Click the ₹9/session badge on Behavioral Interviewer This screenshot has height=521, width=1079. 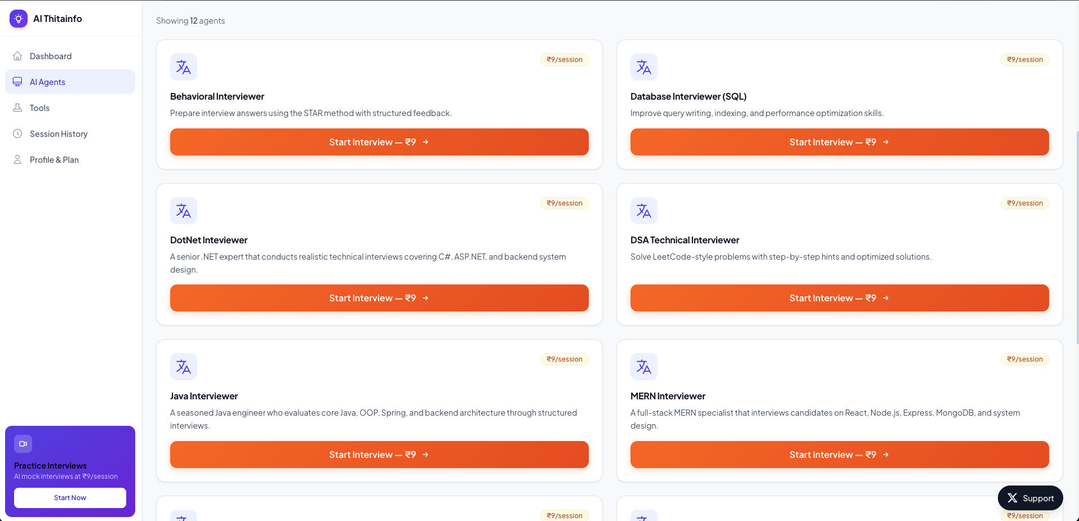click(565, 60)
